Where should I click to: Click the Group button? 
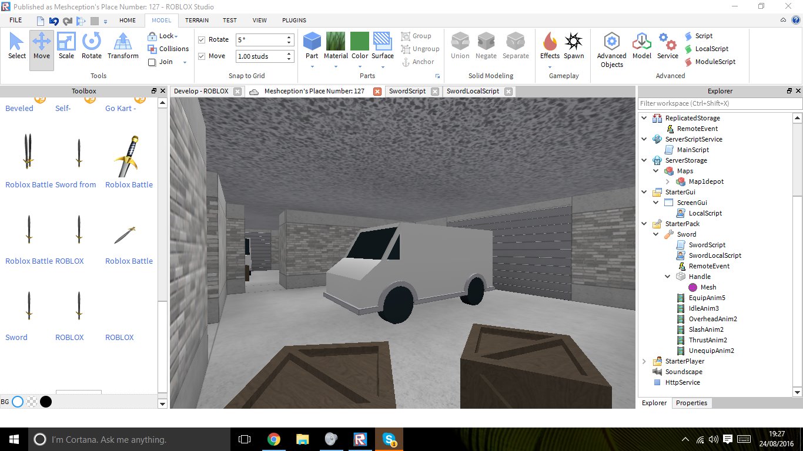click(416, 36)
